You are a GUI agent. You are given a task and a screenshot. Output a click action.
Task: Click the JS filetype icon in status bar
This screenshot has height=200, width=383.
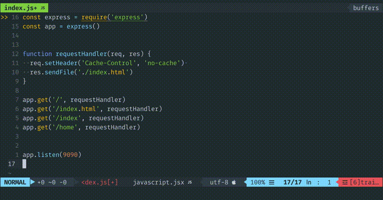[x=190, y=182]
